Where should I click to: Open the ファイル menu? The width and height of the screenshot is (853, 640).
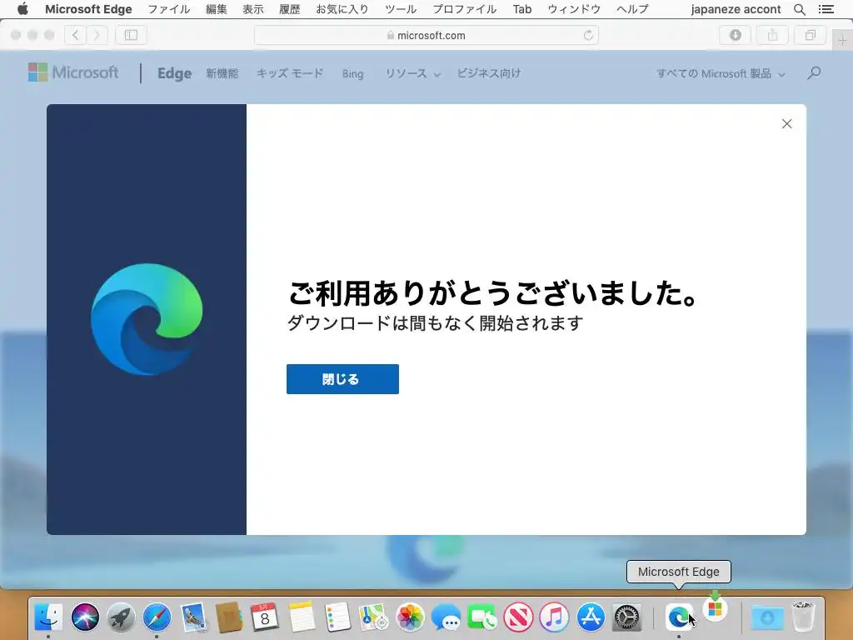point(168,9)
